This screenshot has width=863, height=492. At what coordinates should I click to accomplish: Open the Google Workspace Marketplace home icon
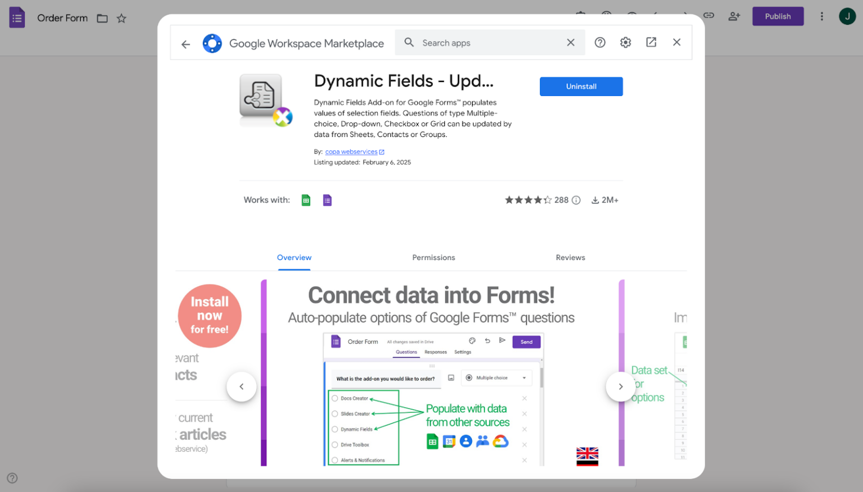[212, 43]
